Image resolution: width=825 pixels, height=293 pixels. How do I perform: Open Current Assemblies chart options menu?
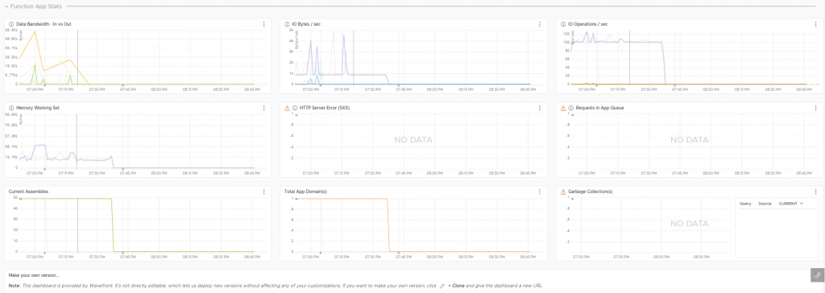click(x=263, y=192)
